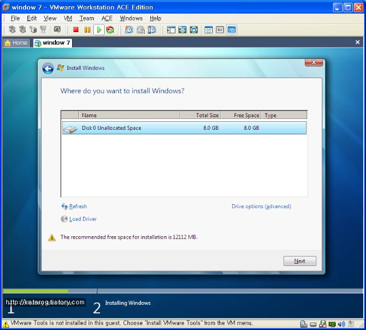Click the Type column header

pos(284,116)
